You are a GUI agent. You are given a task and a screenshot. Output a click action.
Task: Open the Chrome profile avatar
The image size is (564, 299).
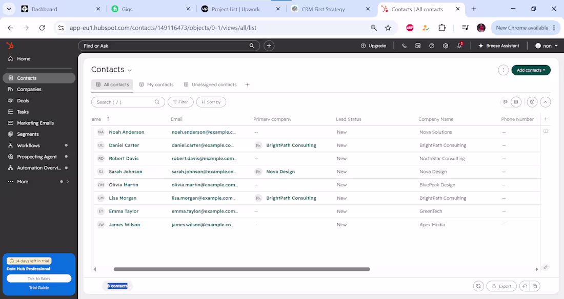481,28
